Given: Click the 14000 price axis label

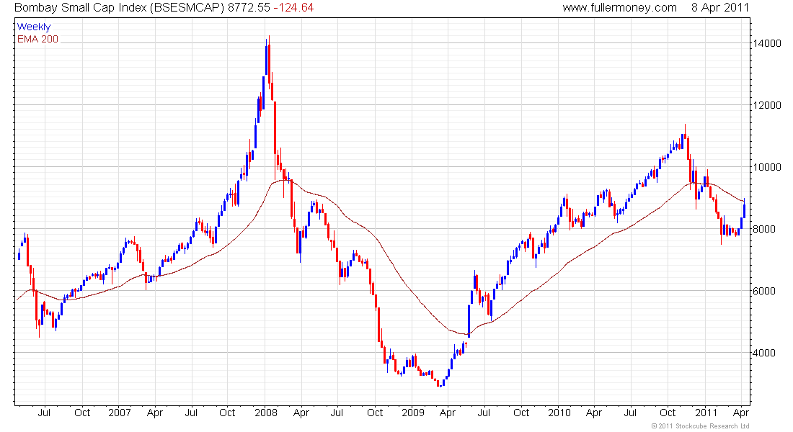Looking at the screenshot, I should click(x=767, y=43).
